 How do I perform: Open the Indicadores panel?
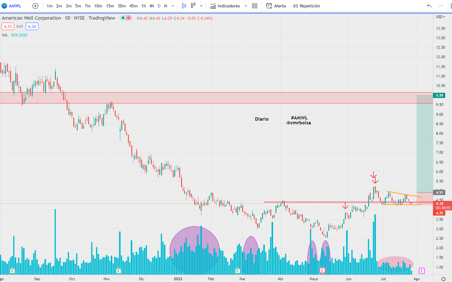point(225,6)
